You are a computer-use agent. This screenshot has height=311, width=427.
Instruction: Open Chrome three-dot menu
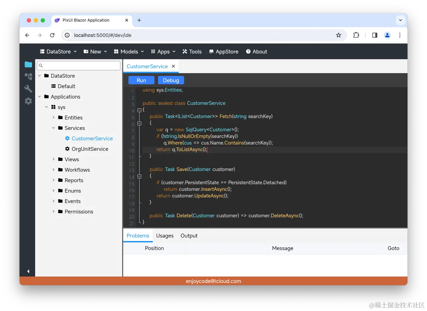(400, 35)
